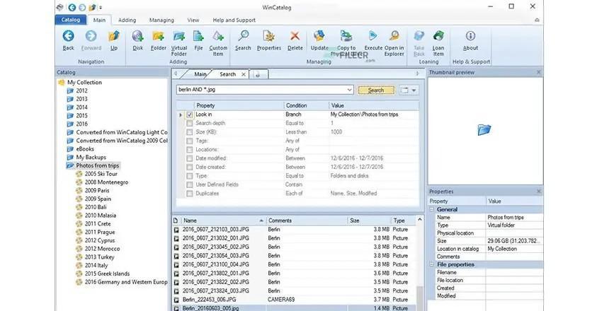The width and height of the screenshot is (592, 311).
Task: Expand the Look in row arrow
Action: (x=181, y=115)
